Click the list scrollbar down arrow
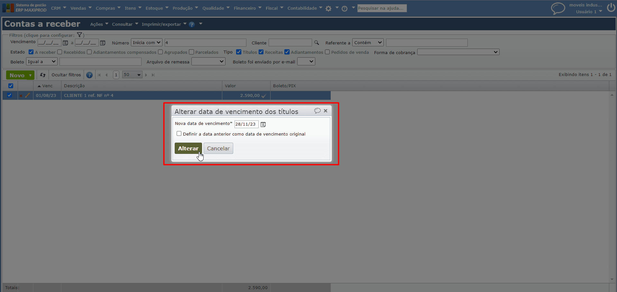Screen dimensions: 617x292 pos(612,279)
